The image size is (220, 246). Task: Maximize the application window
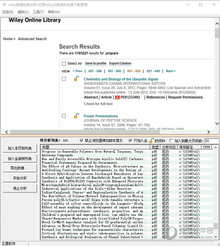click(x=201, y=4)
